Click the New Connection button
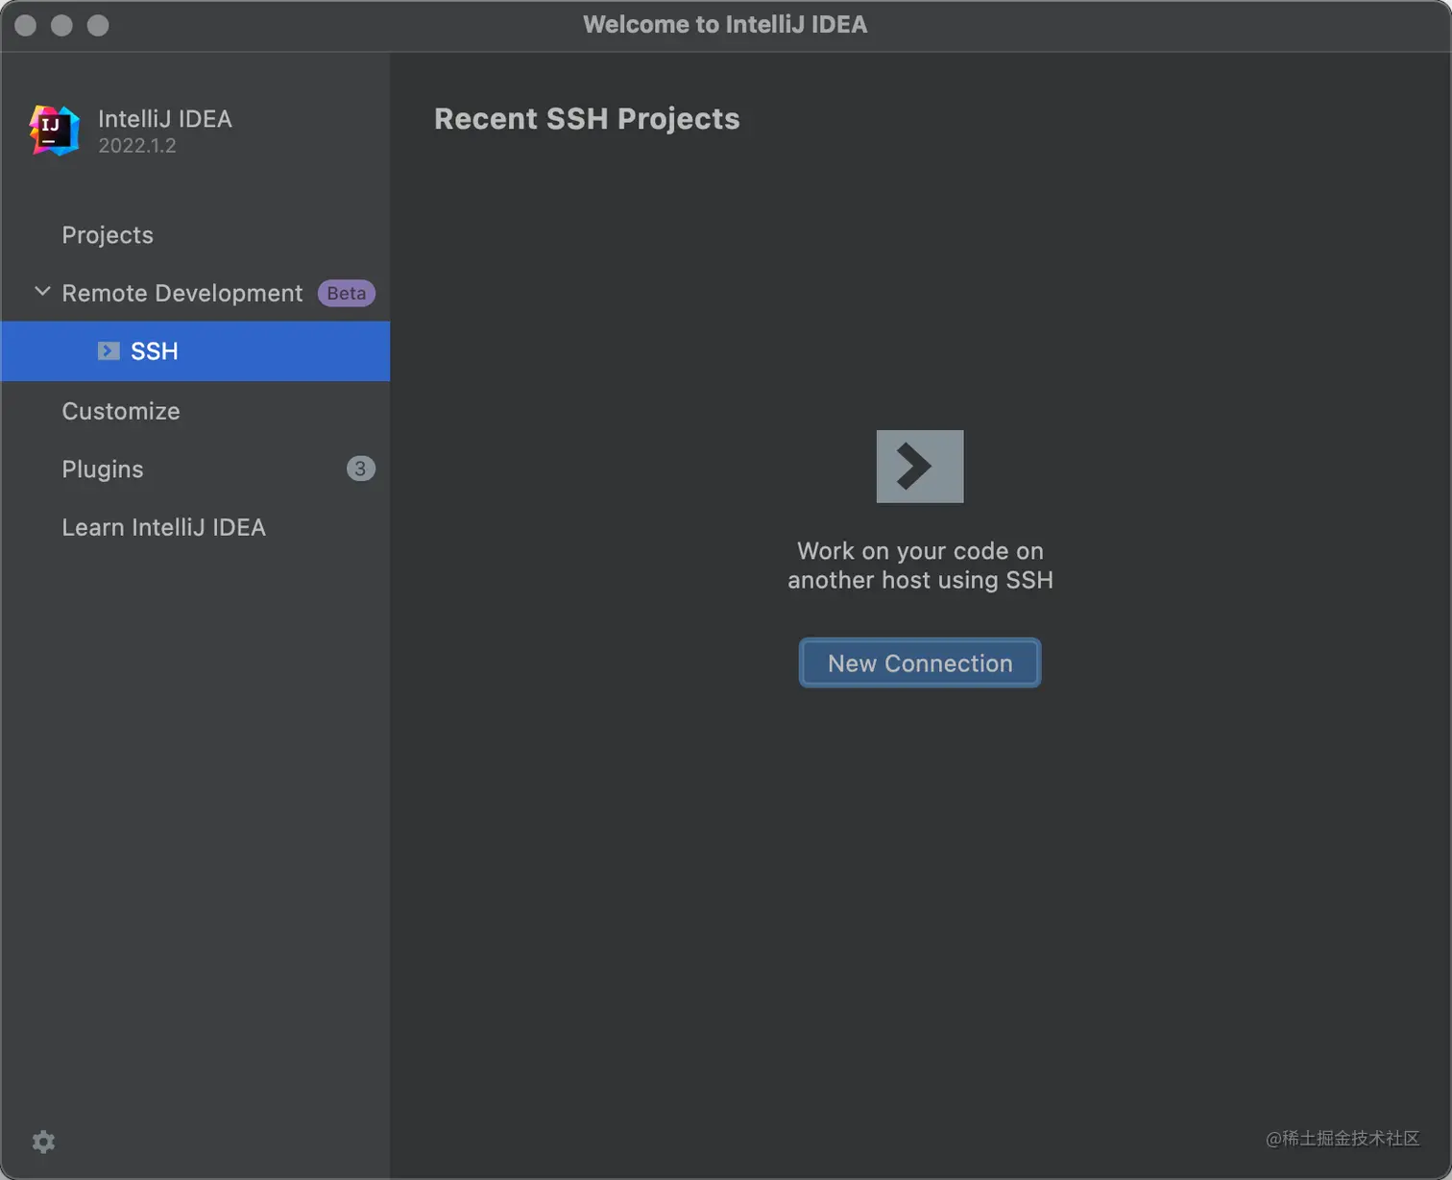 pos(919,663)
